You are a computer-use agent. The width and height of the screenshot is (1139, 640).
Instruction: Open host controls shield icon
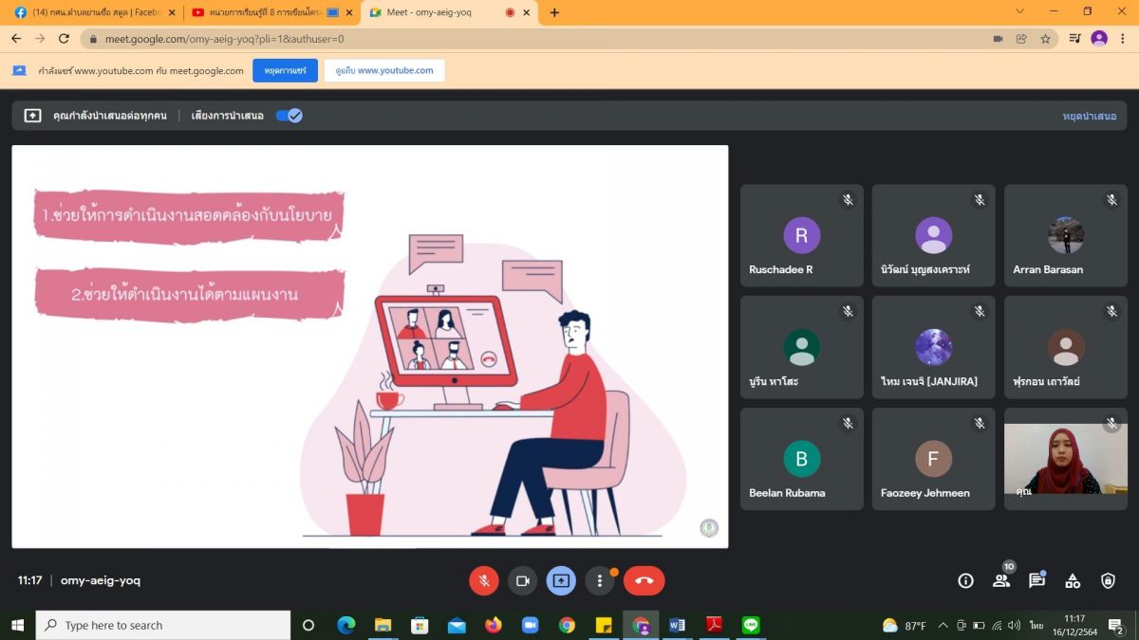(1108, 580)
